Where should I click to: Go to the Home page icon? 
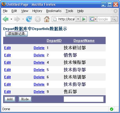47,19
